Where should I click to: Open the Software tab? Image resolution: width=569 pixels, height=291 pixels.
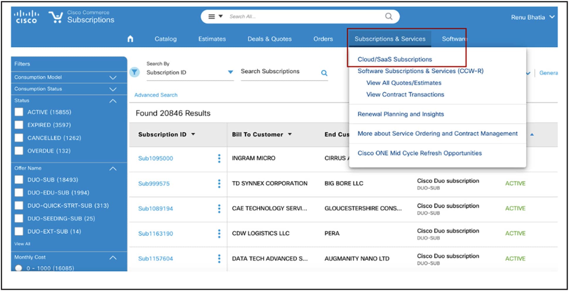[x=454, y=39]
